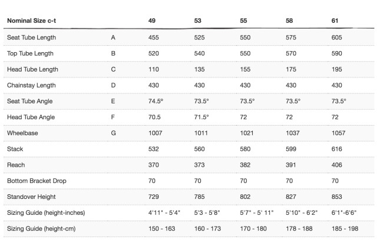
Task: Click the letter G beside Wheelbase
Action: (113, 133)
